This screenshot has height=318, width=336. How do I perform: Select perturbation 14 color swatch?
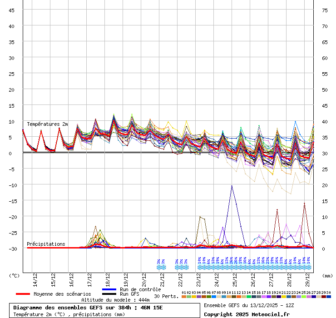point(248,297)
